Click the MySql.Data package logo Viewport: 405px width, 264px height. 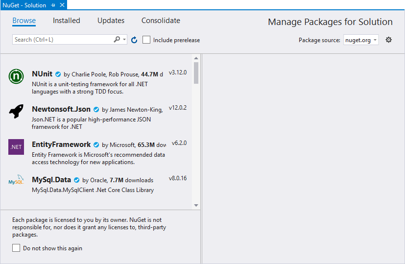[16, 182]
